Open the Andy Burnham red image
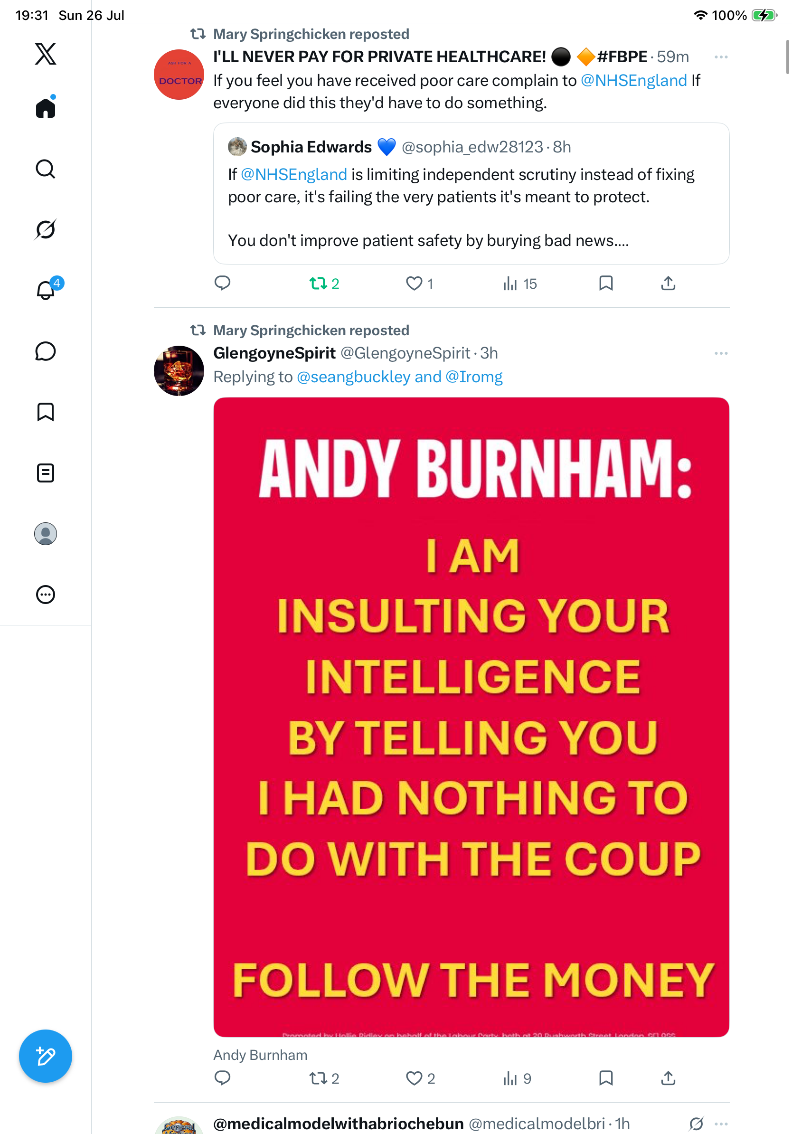Screen dimensions: 792x1134 pyautogui.click(x=471, y=717)
